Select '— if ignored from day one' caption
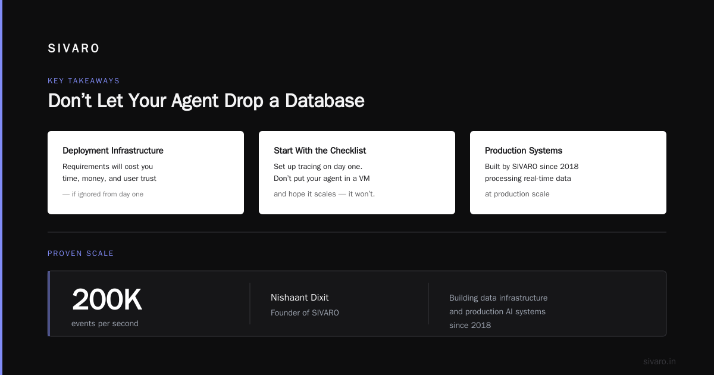This screenshot has height=375, width=714. click(x=103, y=194)
